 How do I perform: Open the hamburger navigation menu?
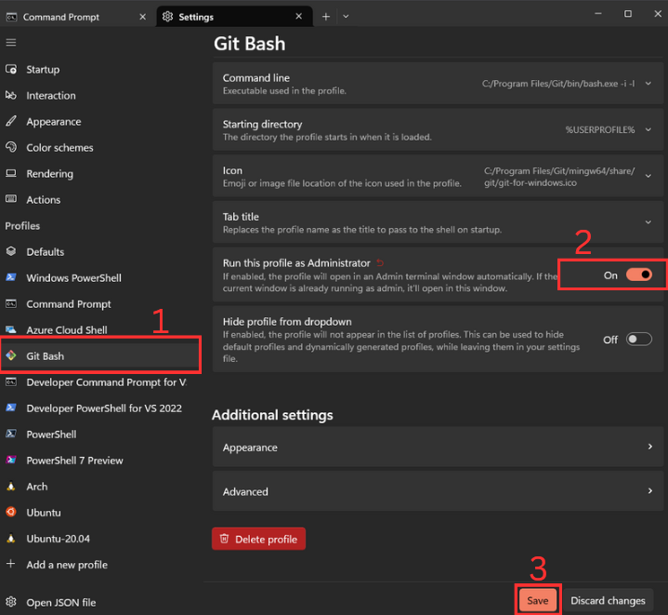click(x=11, y=42)
